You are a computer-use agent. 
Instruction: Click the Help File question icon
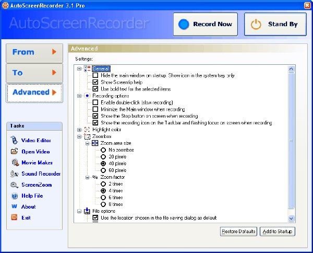(x=15, y=196)
